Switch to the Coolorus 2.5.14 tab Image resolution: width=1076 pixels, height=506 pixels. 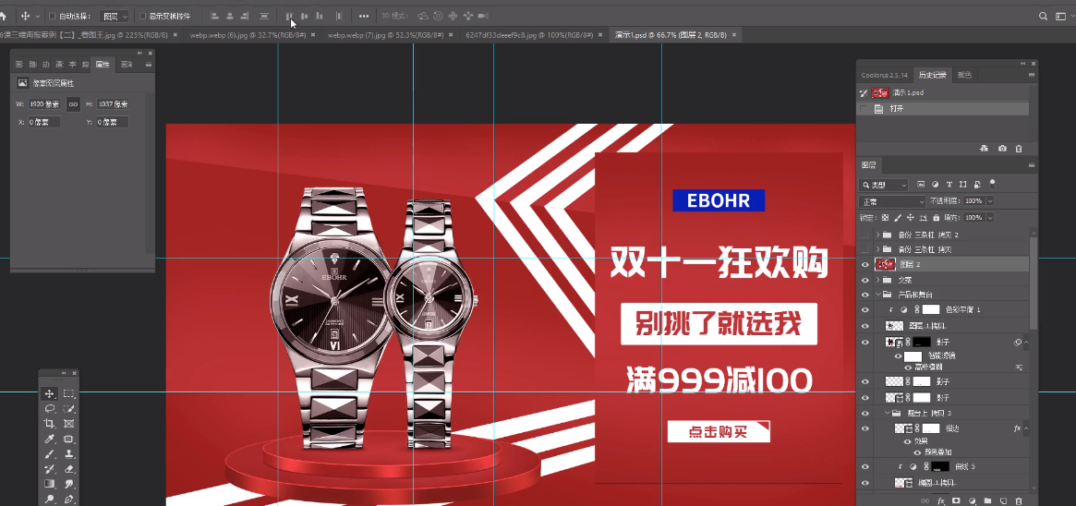coord(885,75)
